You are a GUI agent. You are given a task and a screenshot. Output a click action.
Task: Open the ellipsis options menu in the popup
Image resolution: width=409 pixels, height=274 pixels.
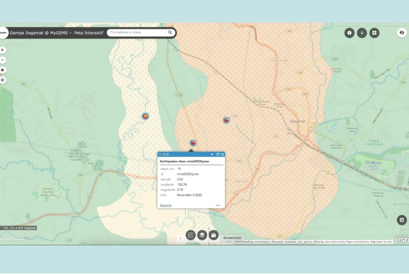[218, 205]
